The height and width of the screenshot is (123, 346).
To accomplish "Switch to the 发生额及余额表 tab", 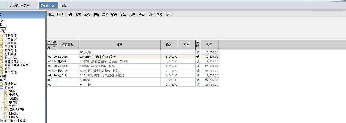I will pos(19,6).
